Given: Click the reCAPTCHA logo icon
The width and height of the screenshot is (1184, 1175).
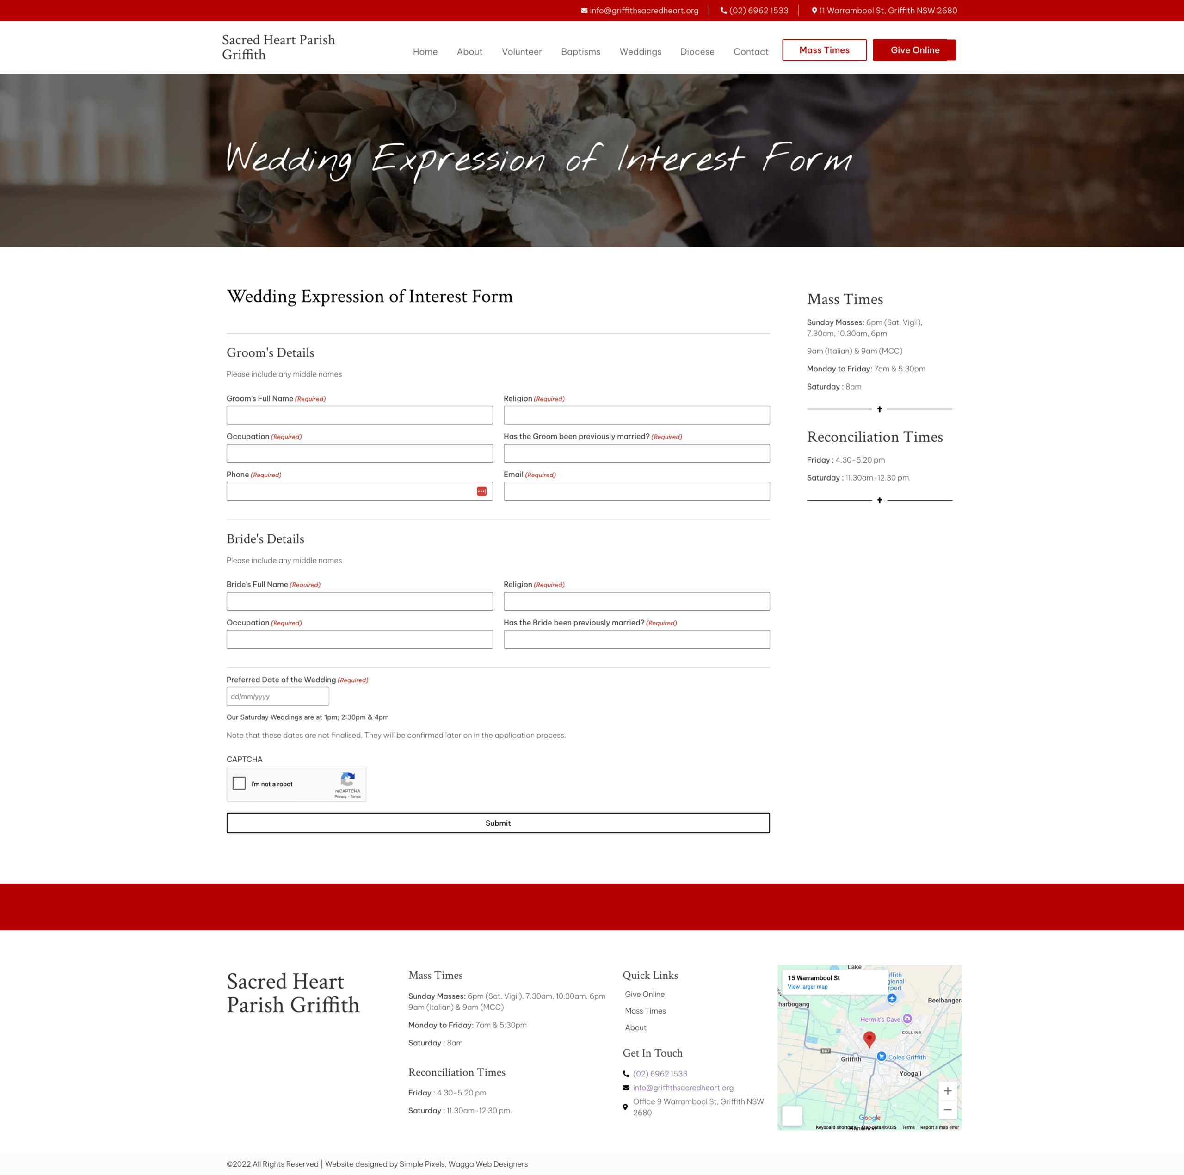Looking at the screenshot, I should (x=347, y=779).
